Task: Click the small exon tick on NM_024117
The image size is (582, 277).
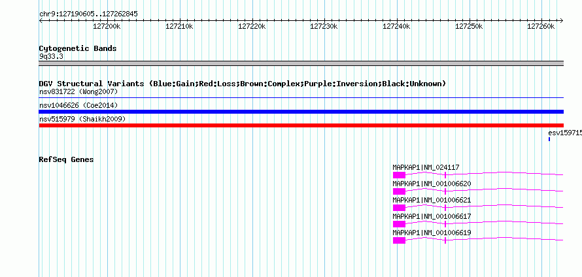Action: pyautogui.click(x=445, y=175)
